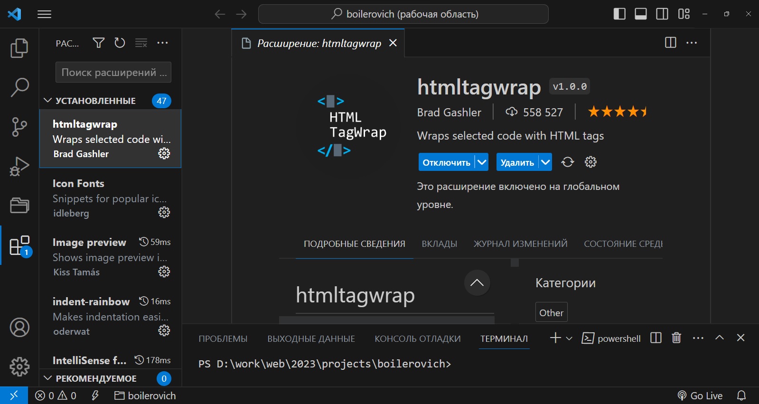This screenshot has width=759, height=404.
Task: Click the scroll to top chevron button
Action: pos(477,283)
